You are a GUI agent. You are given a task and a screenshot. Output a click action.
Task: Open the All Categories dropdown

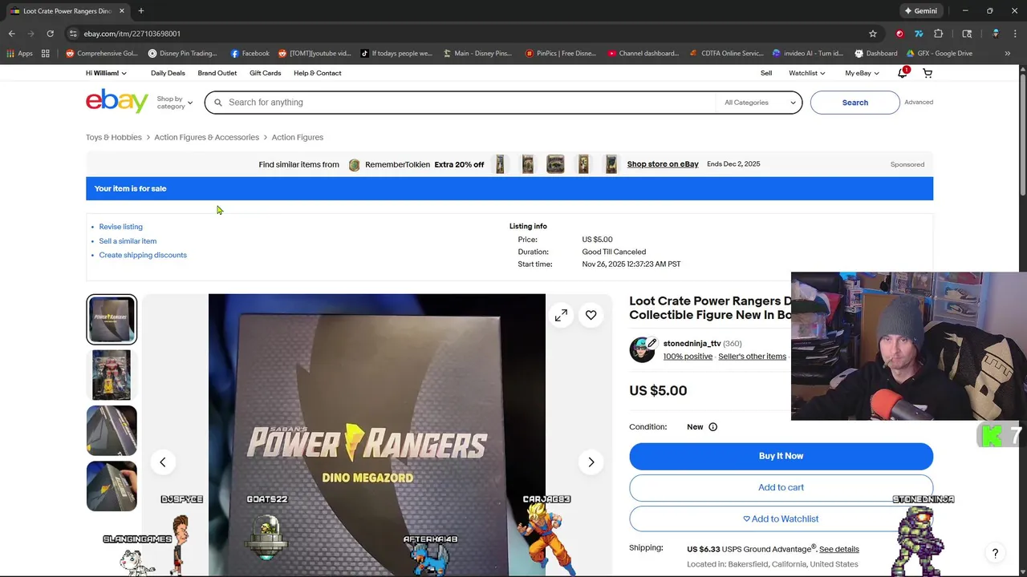[759, 103]
